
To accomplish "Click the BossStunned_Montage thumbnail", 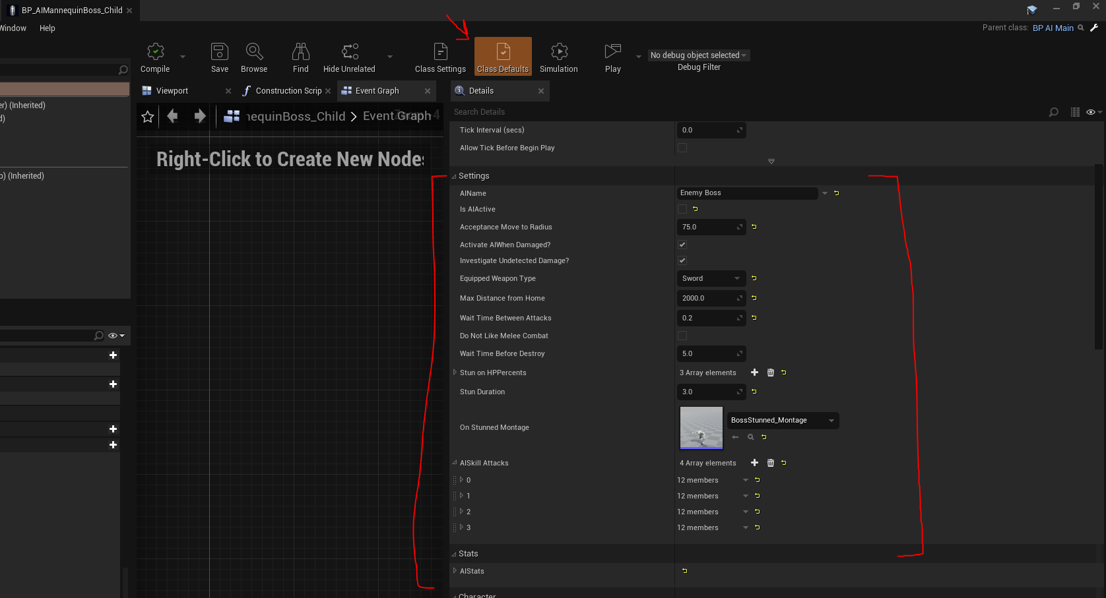I will 701,428.
